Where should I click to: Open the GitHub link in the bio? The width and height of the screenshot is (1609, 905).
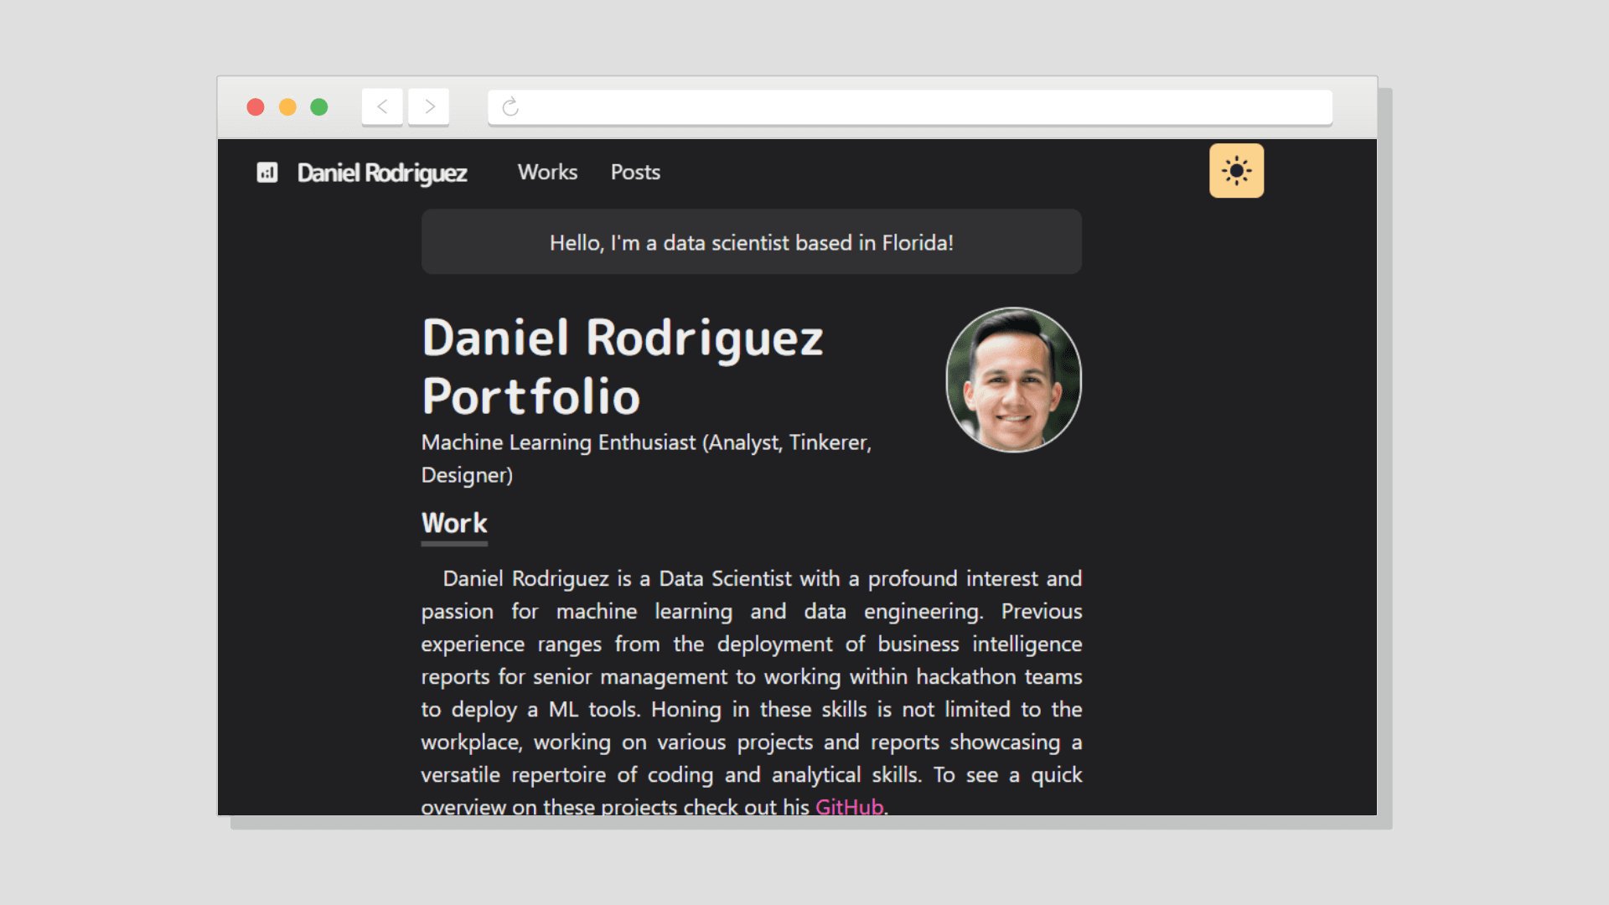coord(849,807)
